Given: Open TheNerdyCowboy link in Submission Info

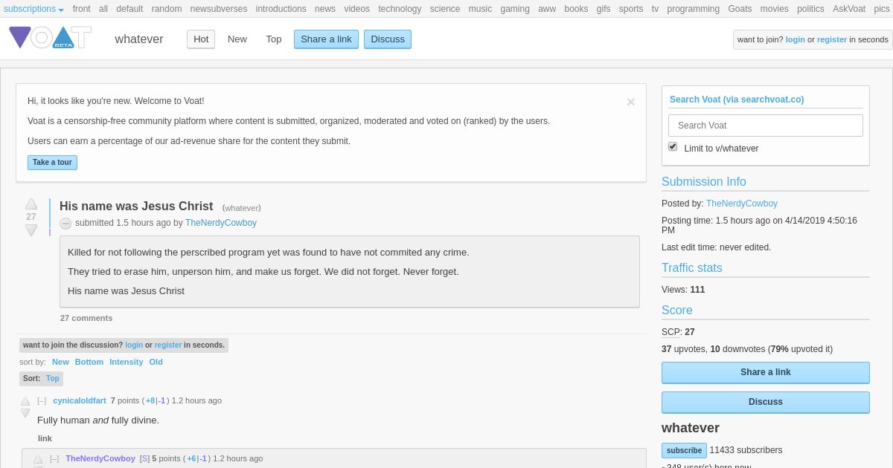Looking at the screenshot, I should [742, 204].
